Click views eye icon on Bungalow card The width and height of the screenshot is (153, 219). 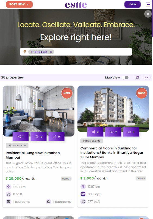pos(39,136)
